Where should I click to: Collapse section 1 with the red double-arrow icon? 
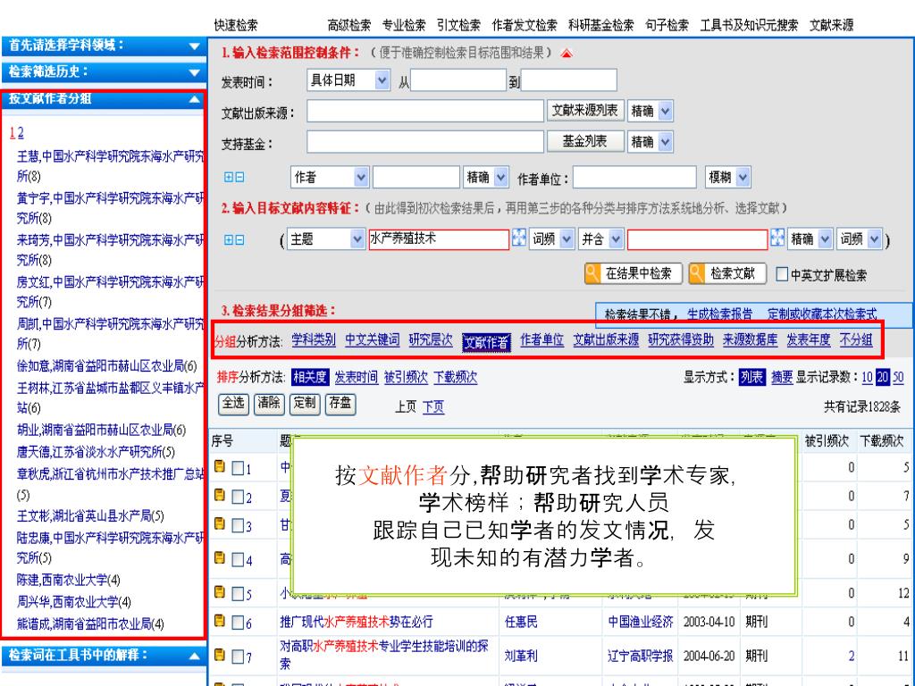[x=566, y=53]
